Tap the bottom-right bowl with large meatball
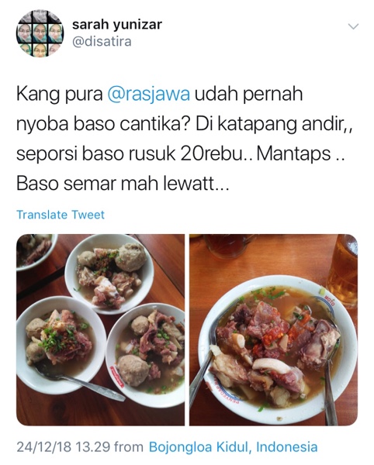This screenshot has height=465, width=374. point(145,354)
